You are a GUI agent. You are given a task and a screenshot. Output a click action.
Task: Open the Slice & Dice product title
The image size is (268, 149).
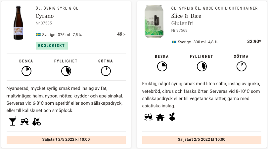pyautogui.click(x=186, y=16)
